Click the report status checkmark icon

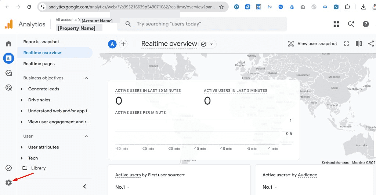coord(203,44)
